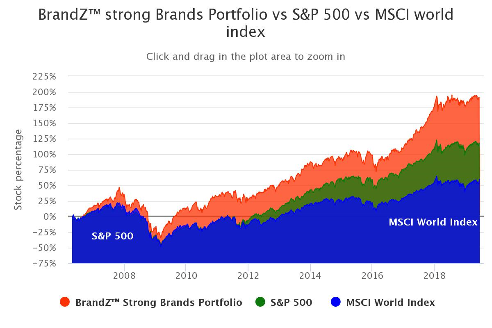Click the 2008 x-axis label

[124, 275]
